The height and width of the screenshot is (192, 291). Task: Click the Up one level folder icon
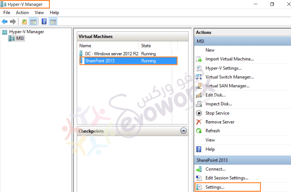click(x=24, y=22)
